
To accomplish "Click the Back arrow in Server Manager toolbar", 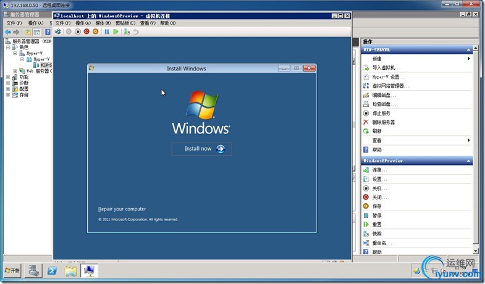I will pyautogui.click(x=8, y=32).
